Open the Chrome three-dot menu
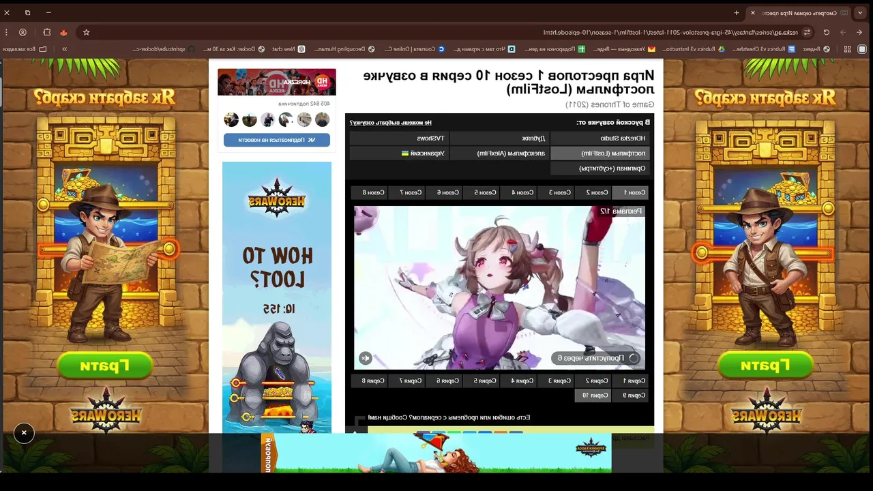Viewport: 873px width, 491px height. tap(6, 32)
